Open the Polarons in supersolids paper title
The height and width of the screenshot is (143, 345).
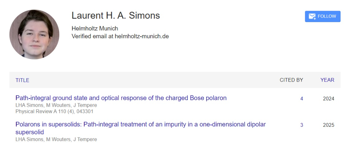141,124
